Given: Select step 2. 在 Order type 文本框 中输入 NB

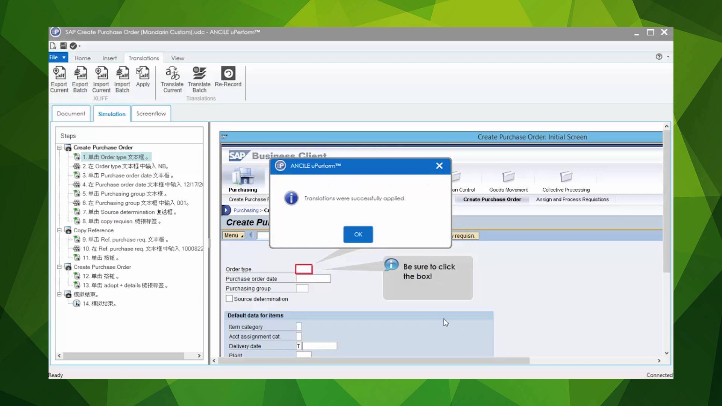Looking at the screenshot, I should tap(125, 166).
